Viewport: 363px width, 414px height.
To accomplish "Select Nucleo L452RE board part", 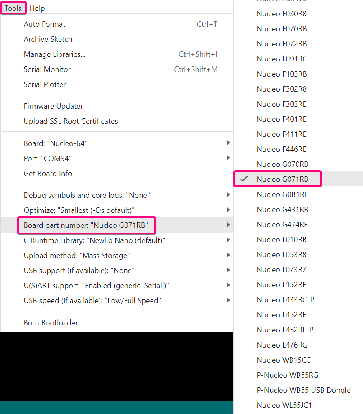I will click(x=298, y=315).
